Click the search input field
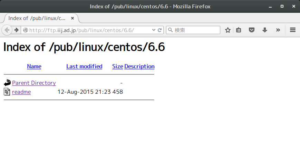The height and width of the screenshot is (152, 300). [196, 30]
